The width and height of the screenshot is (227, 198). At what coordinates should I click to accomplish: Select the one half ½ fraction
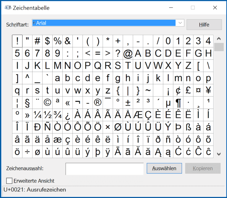pos(47,115)
